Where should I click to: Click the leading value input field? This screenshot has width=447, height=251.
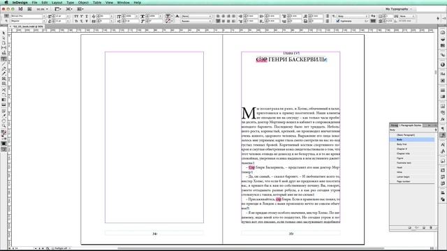(x=61, y=21)
